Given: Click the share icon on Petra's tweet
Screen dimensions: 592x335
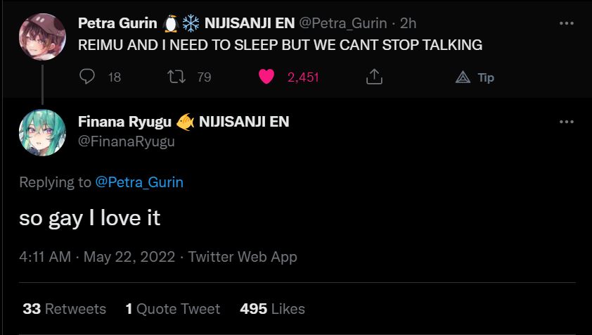Looking at the screenshot, I should pyautogui.click(x=375, y=77).
